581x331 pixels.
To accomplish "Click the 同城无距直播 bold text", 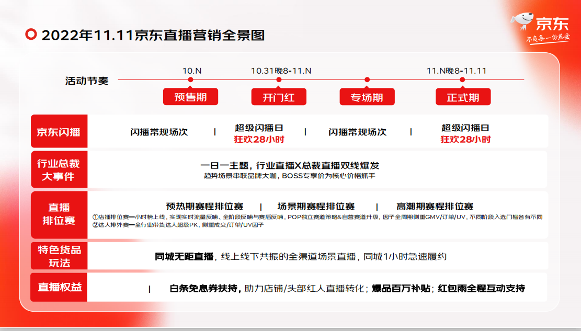I will (x=184, y=257).
